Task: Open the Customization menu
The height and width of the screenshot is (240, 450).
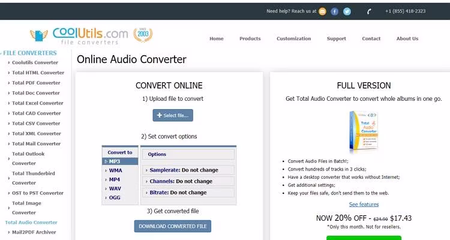Action: coord(293,38)
